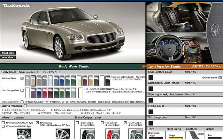
Task: Click the Seatbelt column heading
Action: [191, 129]
